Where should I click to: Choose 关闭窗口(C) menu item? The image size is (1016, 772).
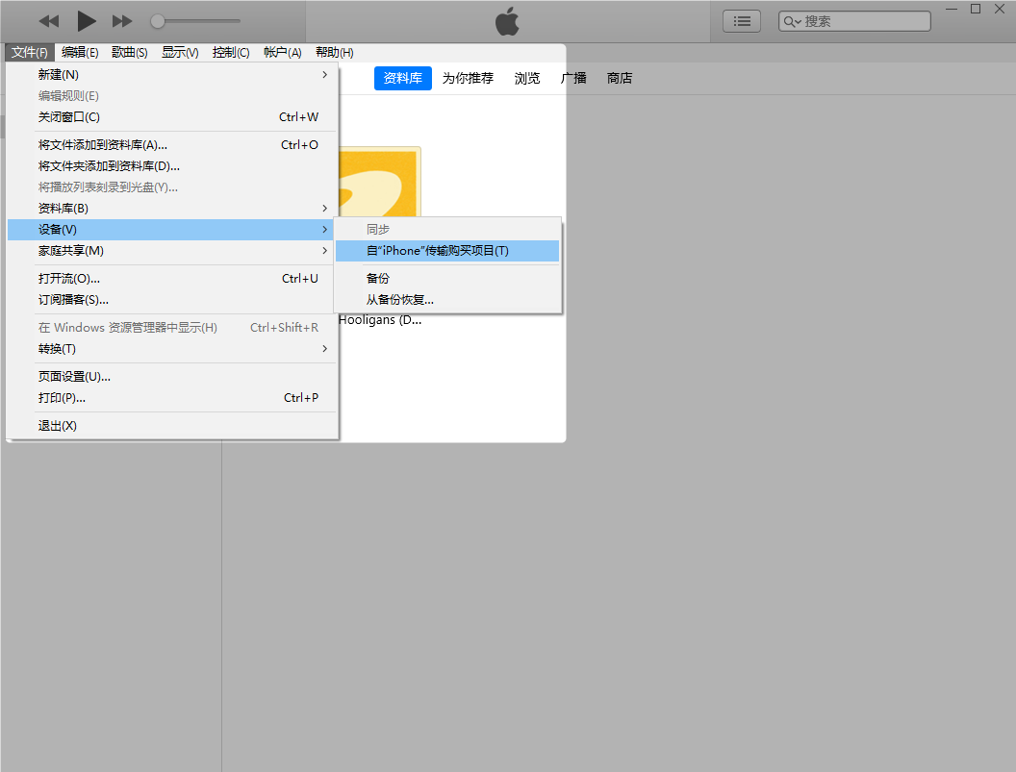[172, 117]
